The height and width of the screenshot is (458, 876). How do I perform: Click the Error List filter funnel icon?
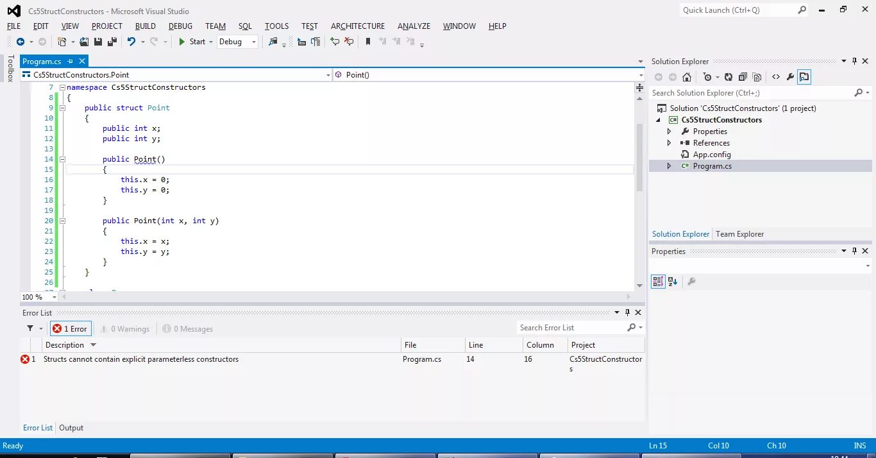[x=30, y=328]
